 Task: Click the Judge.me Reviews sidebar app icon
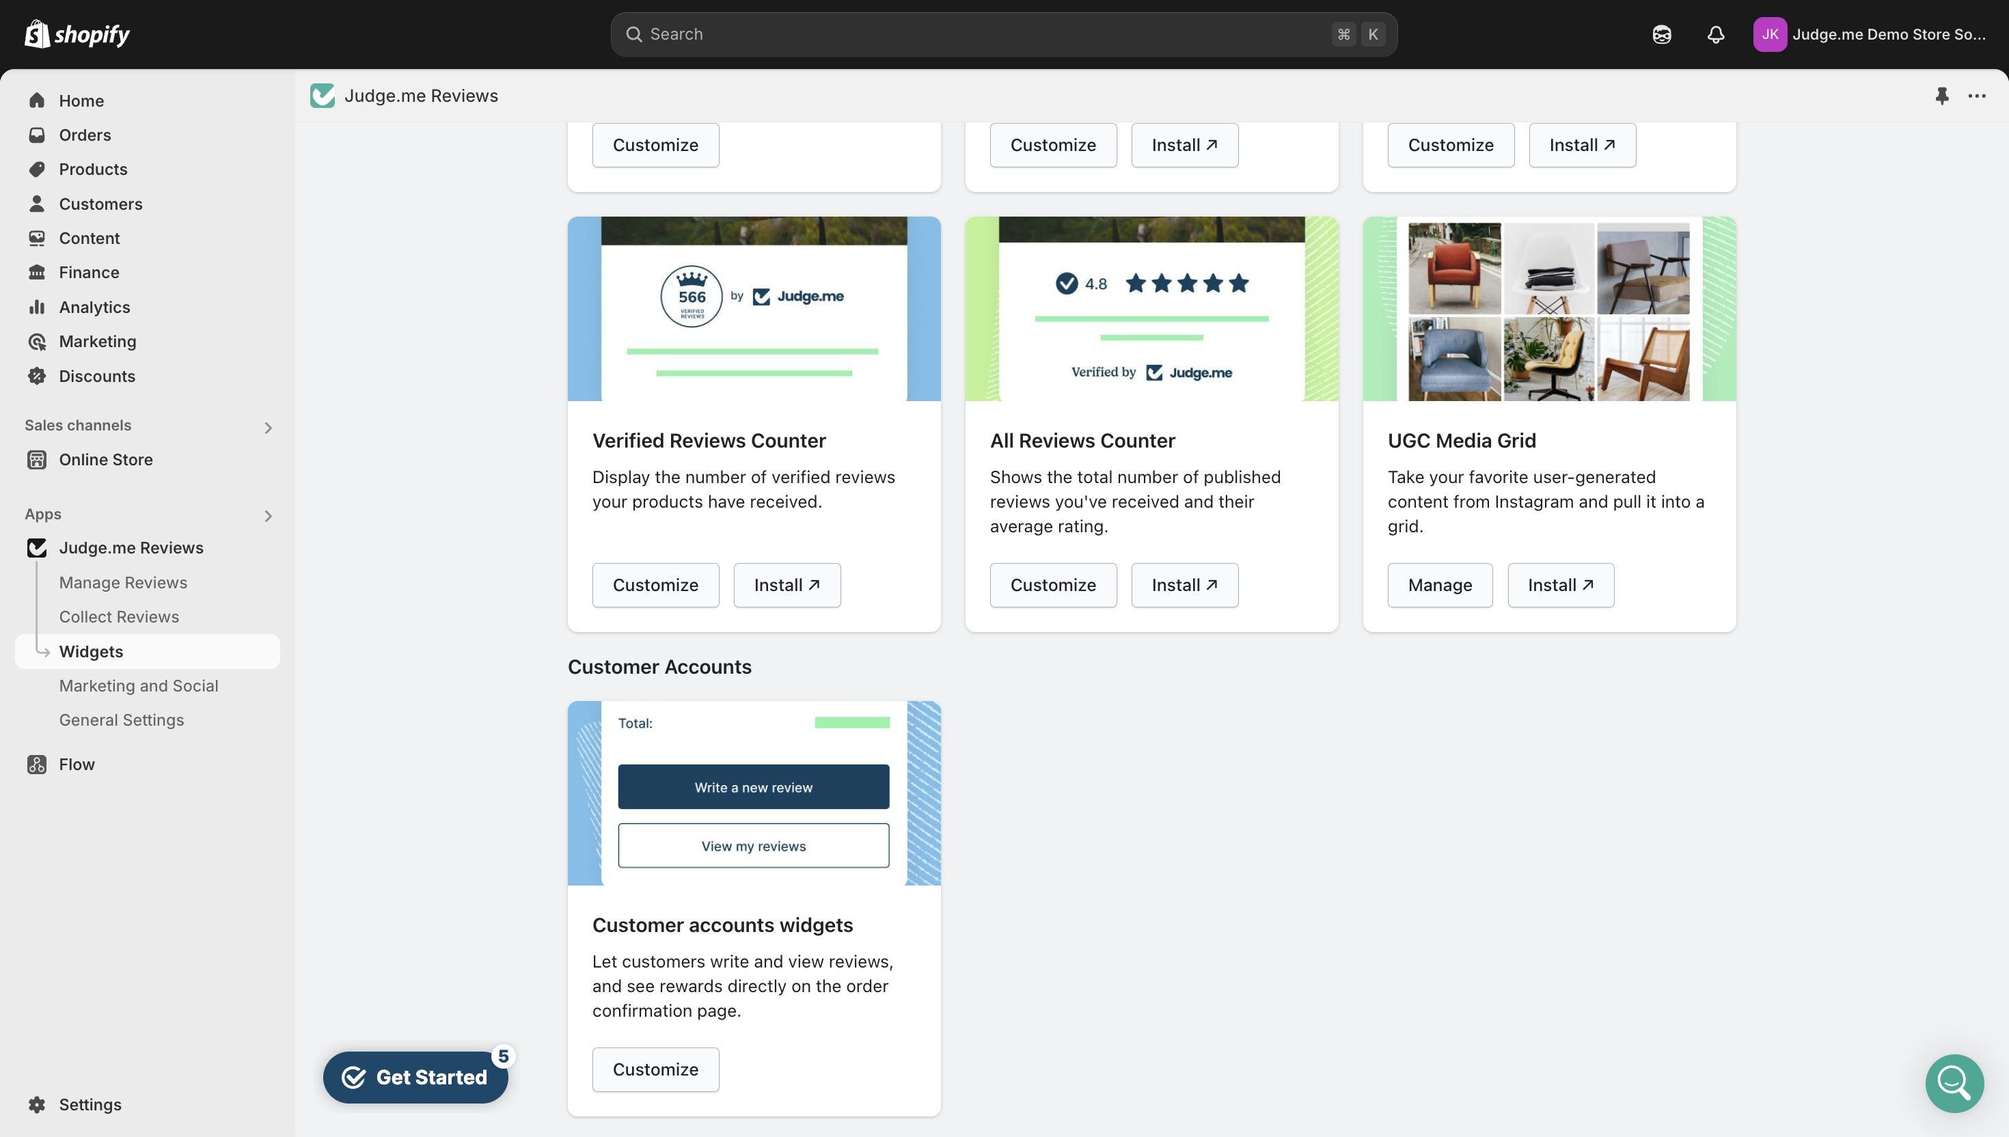point(37,548)
